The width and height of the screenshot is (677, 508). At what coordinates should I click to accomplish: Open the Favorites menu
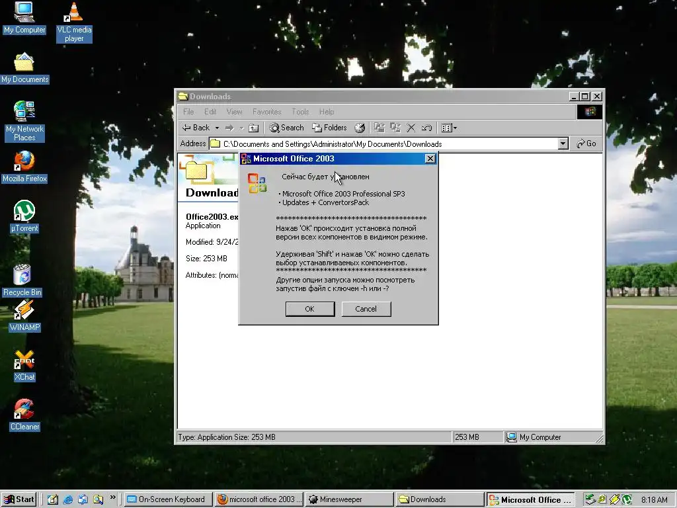267,112
